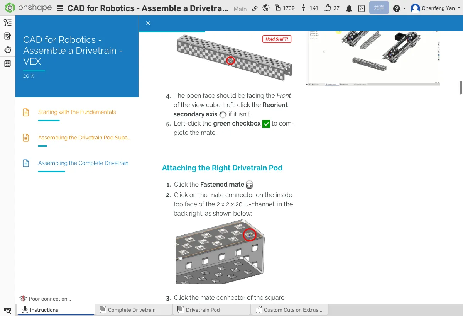This screenshot has width=463, height=316.
Task: Click the thumbs-up likes icon
Action: 327,8
